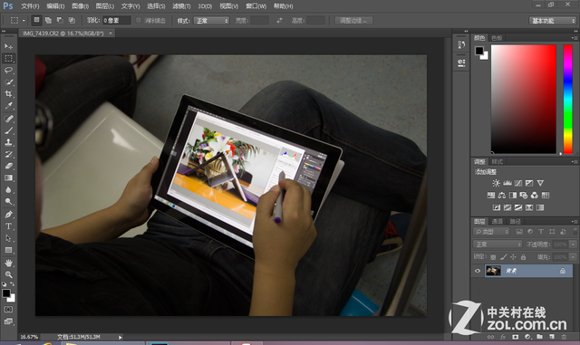Toggle lock all padlock next to 锁定

523,257
